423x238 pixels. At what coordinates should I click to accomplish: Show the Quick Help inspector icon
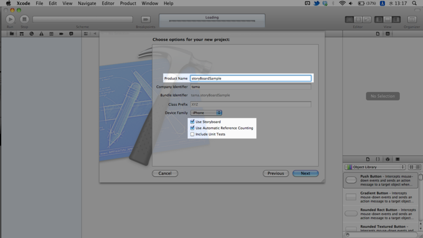point(388,34)
